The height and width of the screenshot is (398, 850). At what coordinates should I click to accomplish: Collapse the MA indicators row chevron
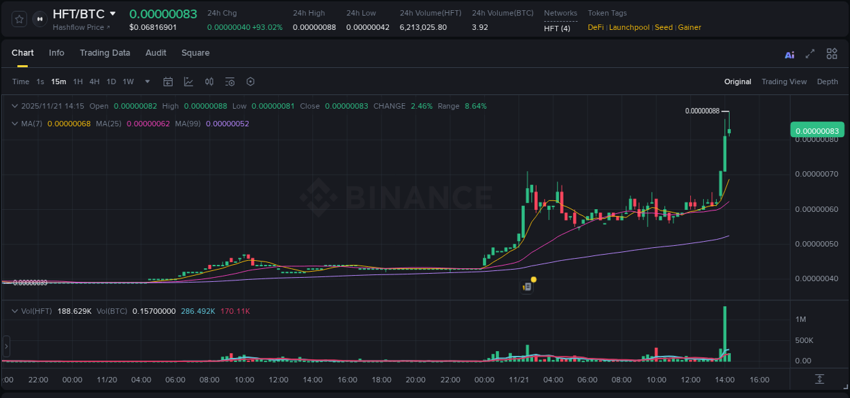[15, 124]
